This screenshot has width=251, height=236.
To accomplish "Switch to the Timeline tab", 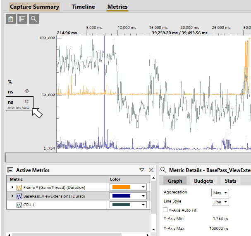I will (83, 7).
